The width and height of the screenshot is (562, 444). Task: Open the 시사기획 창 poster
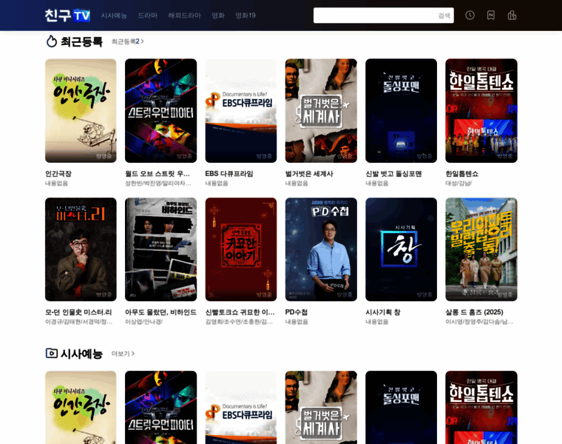click(x=401, y=249)
